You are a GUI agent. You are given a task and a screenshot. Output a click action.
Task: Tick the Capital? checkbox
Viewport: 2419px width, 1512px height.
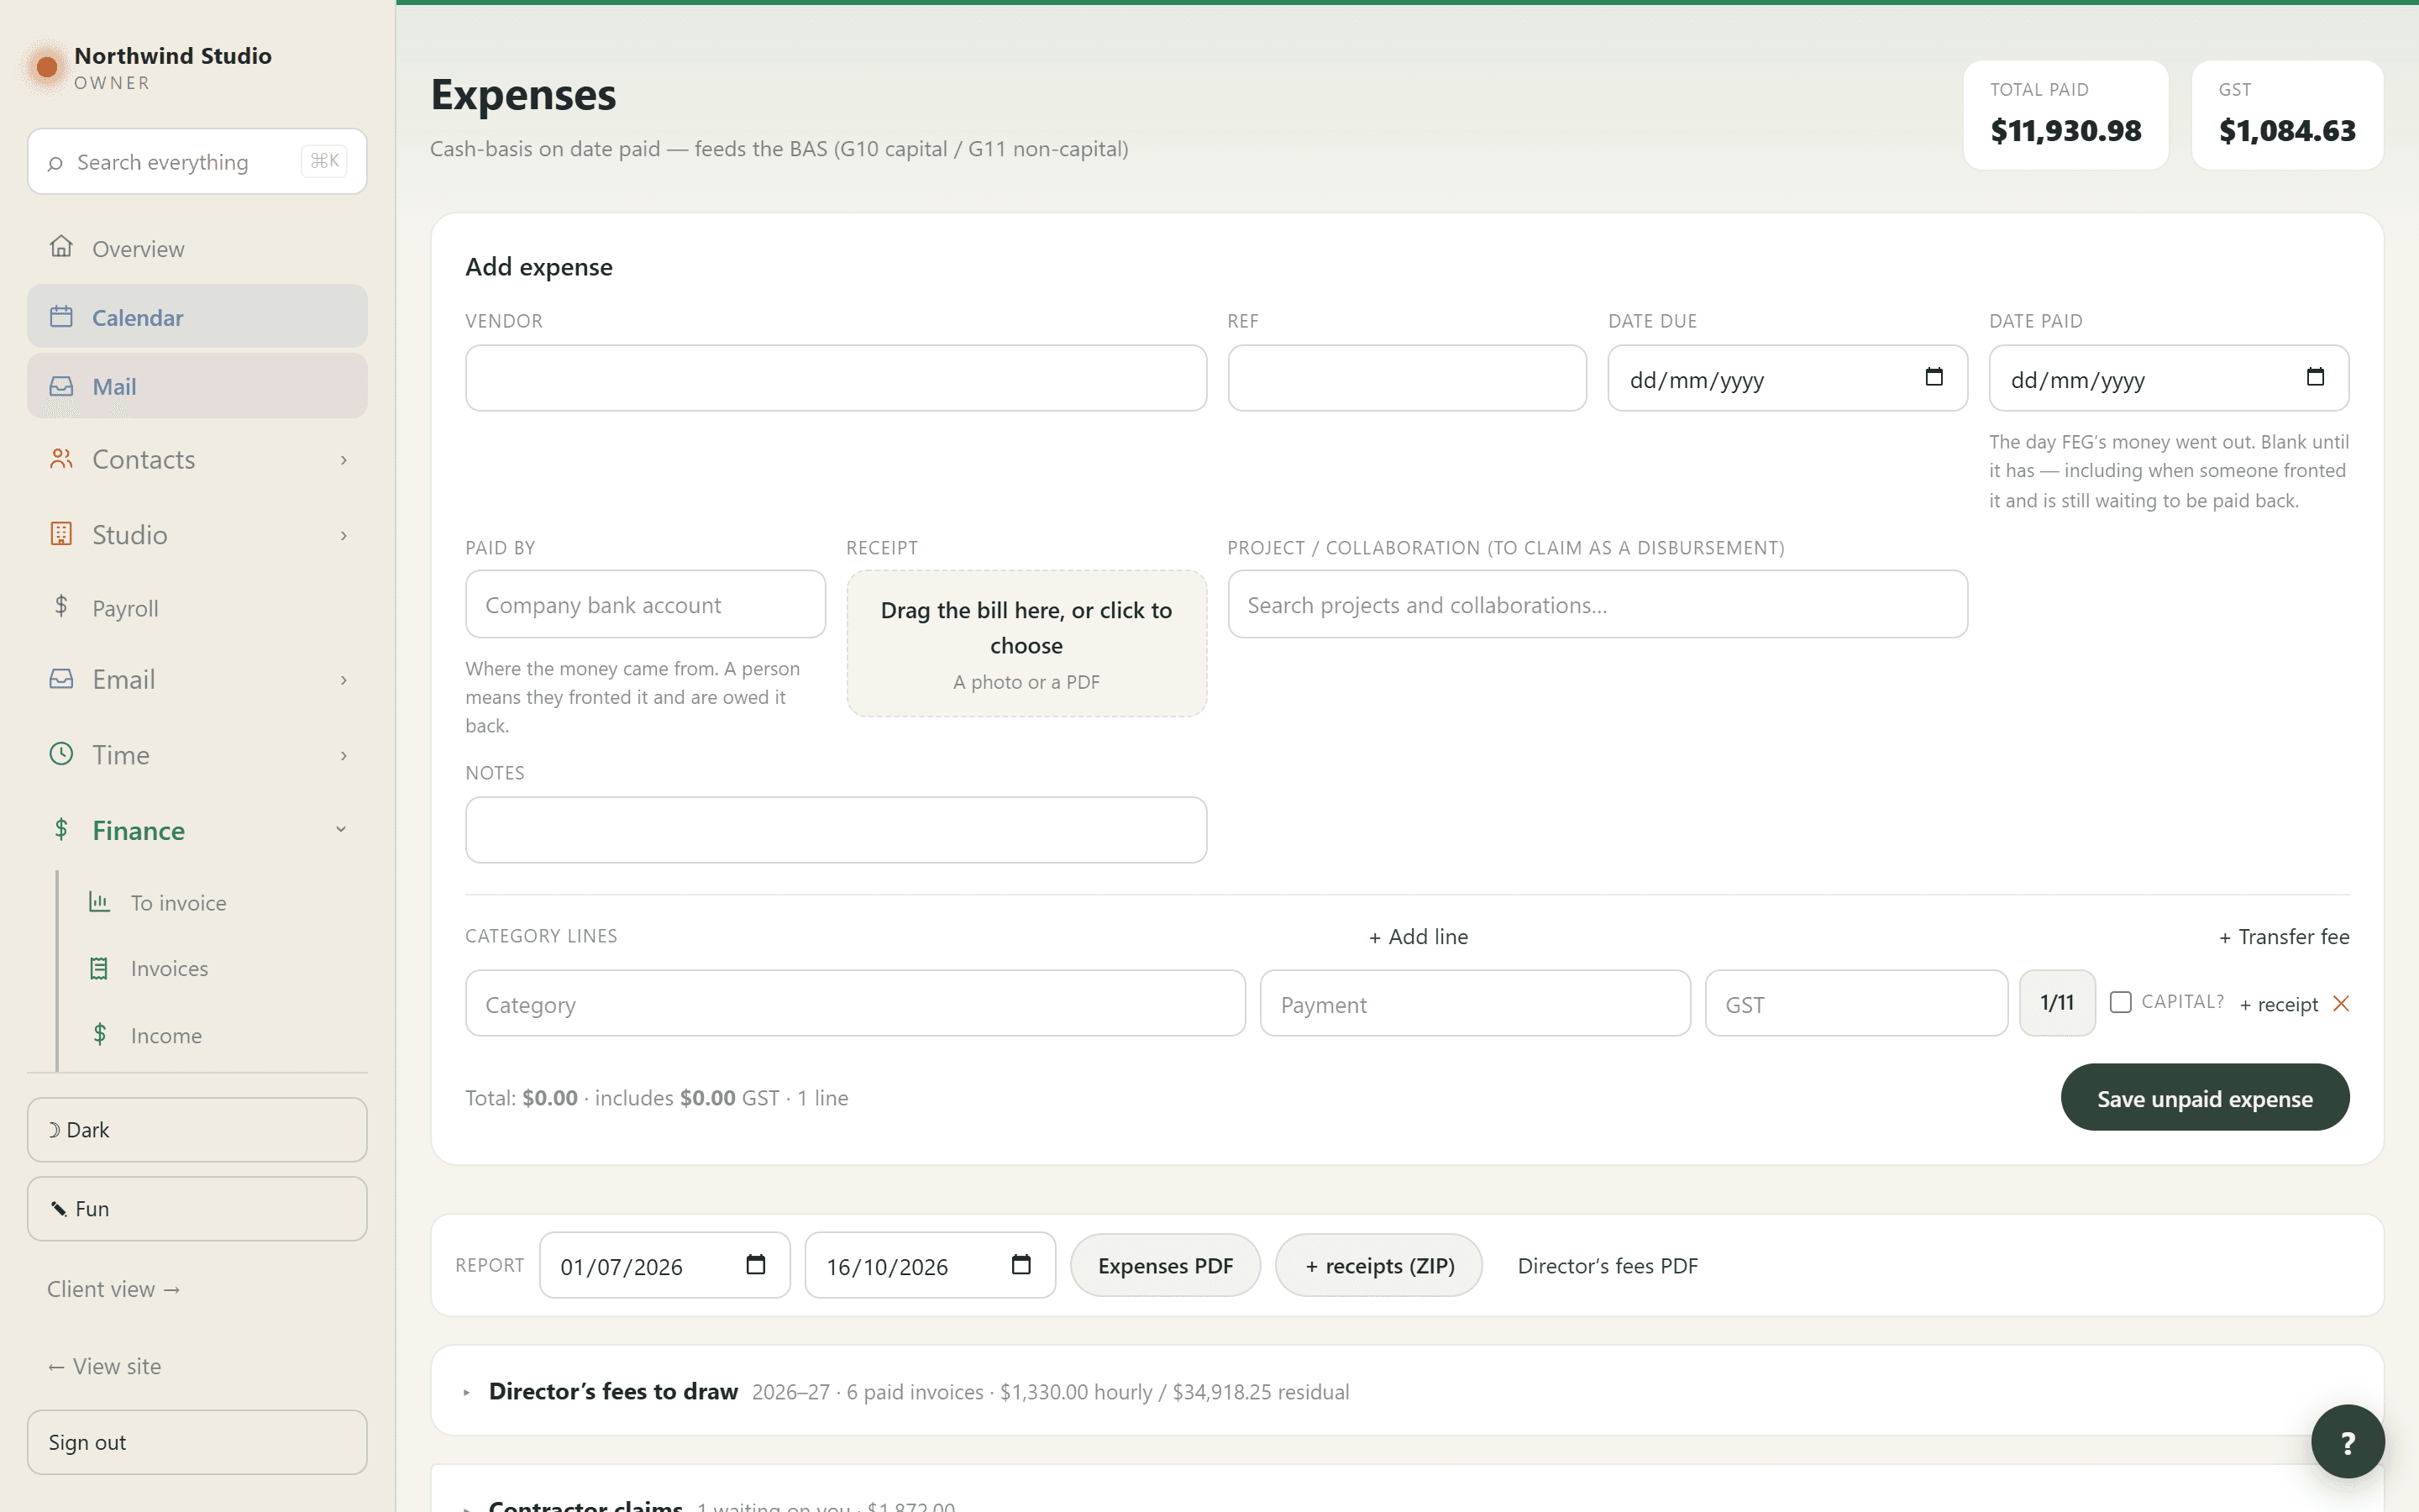coord(2120,1002)
